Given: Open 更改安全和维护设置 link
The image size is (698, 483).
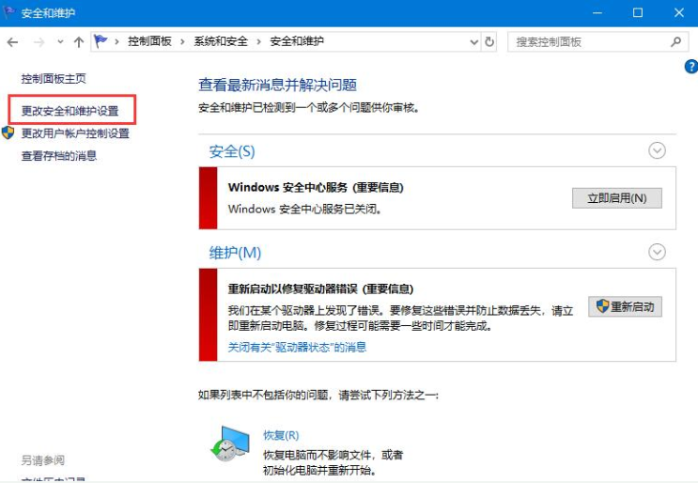Looking at the screenshot, I should click(x=70, y=111).
